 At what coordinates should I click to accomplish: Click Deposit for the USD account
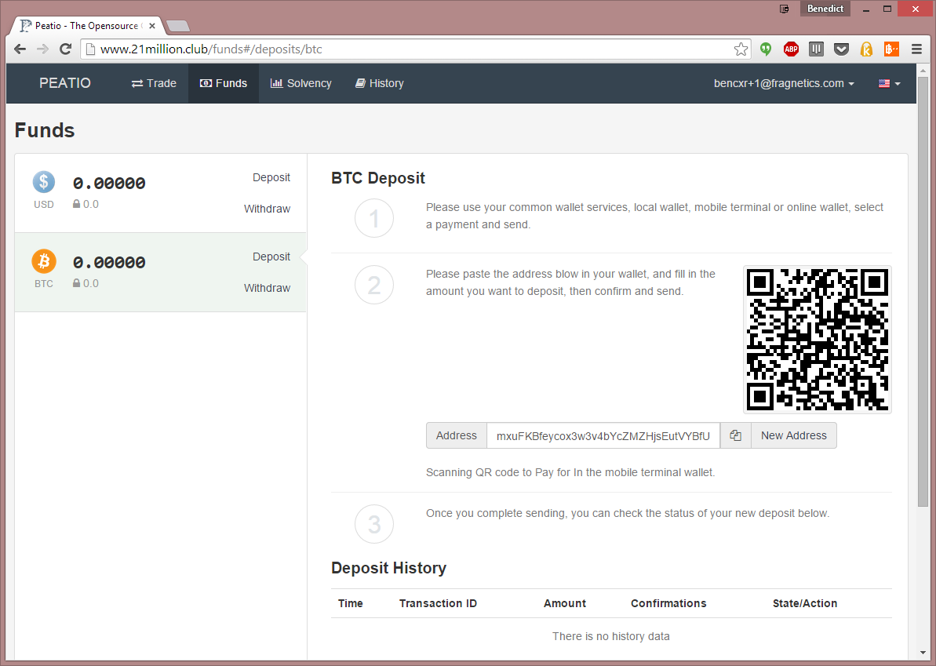271,177
